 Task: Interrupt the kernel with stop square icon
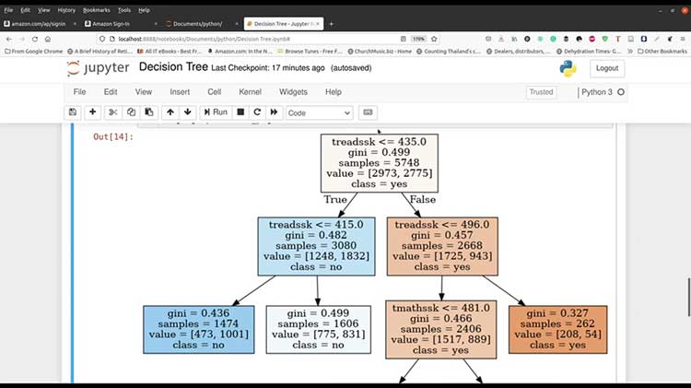240,112
